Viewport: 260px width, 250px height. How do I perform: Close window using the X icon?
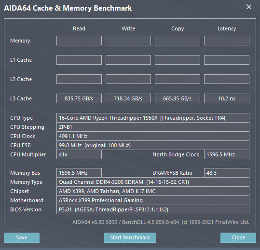pos(249,7)
